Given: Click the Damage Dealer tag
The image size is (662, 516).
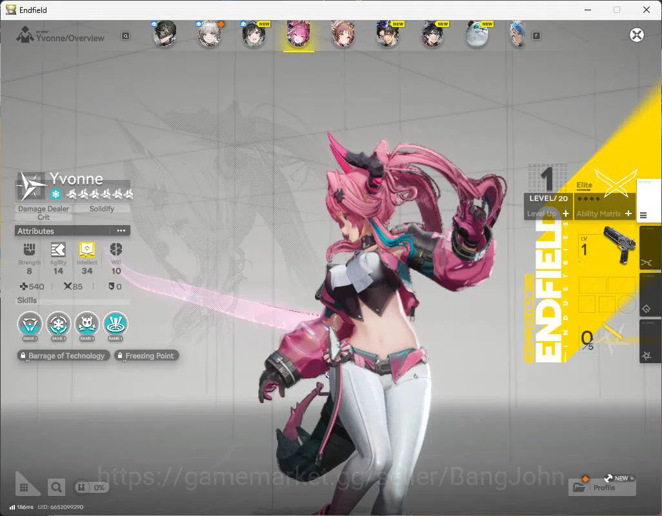Looking at the screenshot, I should pyautogui.click(x=43, y=209).
